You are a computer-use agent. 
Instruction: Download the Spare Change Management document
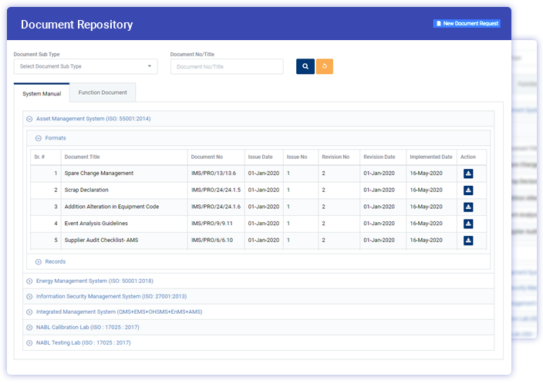point(468,173)
